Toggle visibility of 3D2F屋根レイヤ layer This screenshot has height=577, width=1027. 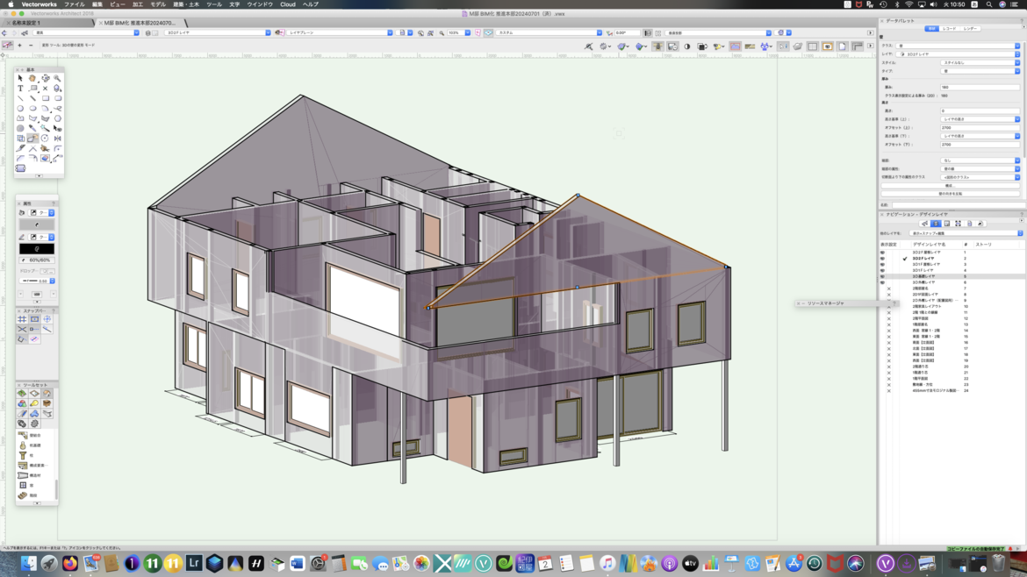coord(882,253)
